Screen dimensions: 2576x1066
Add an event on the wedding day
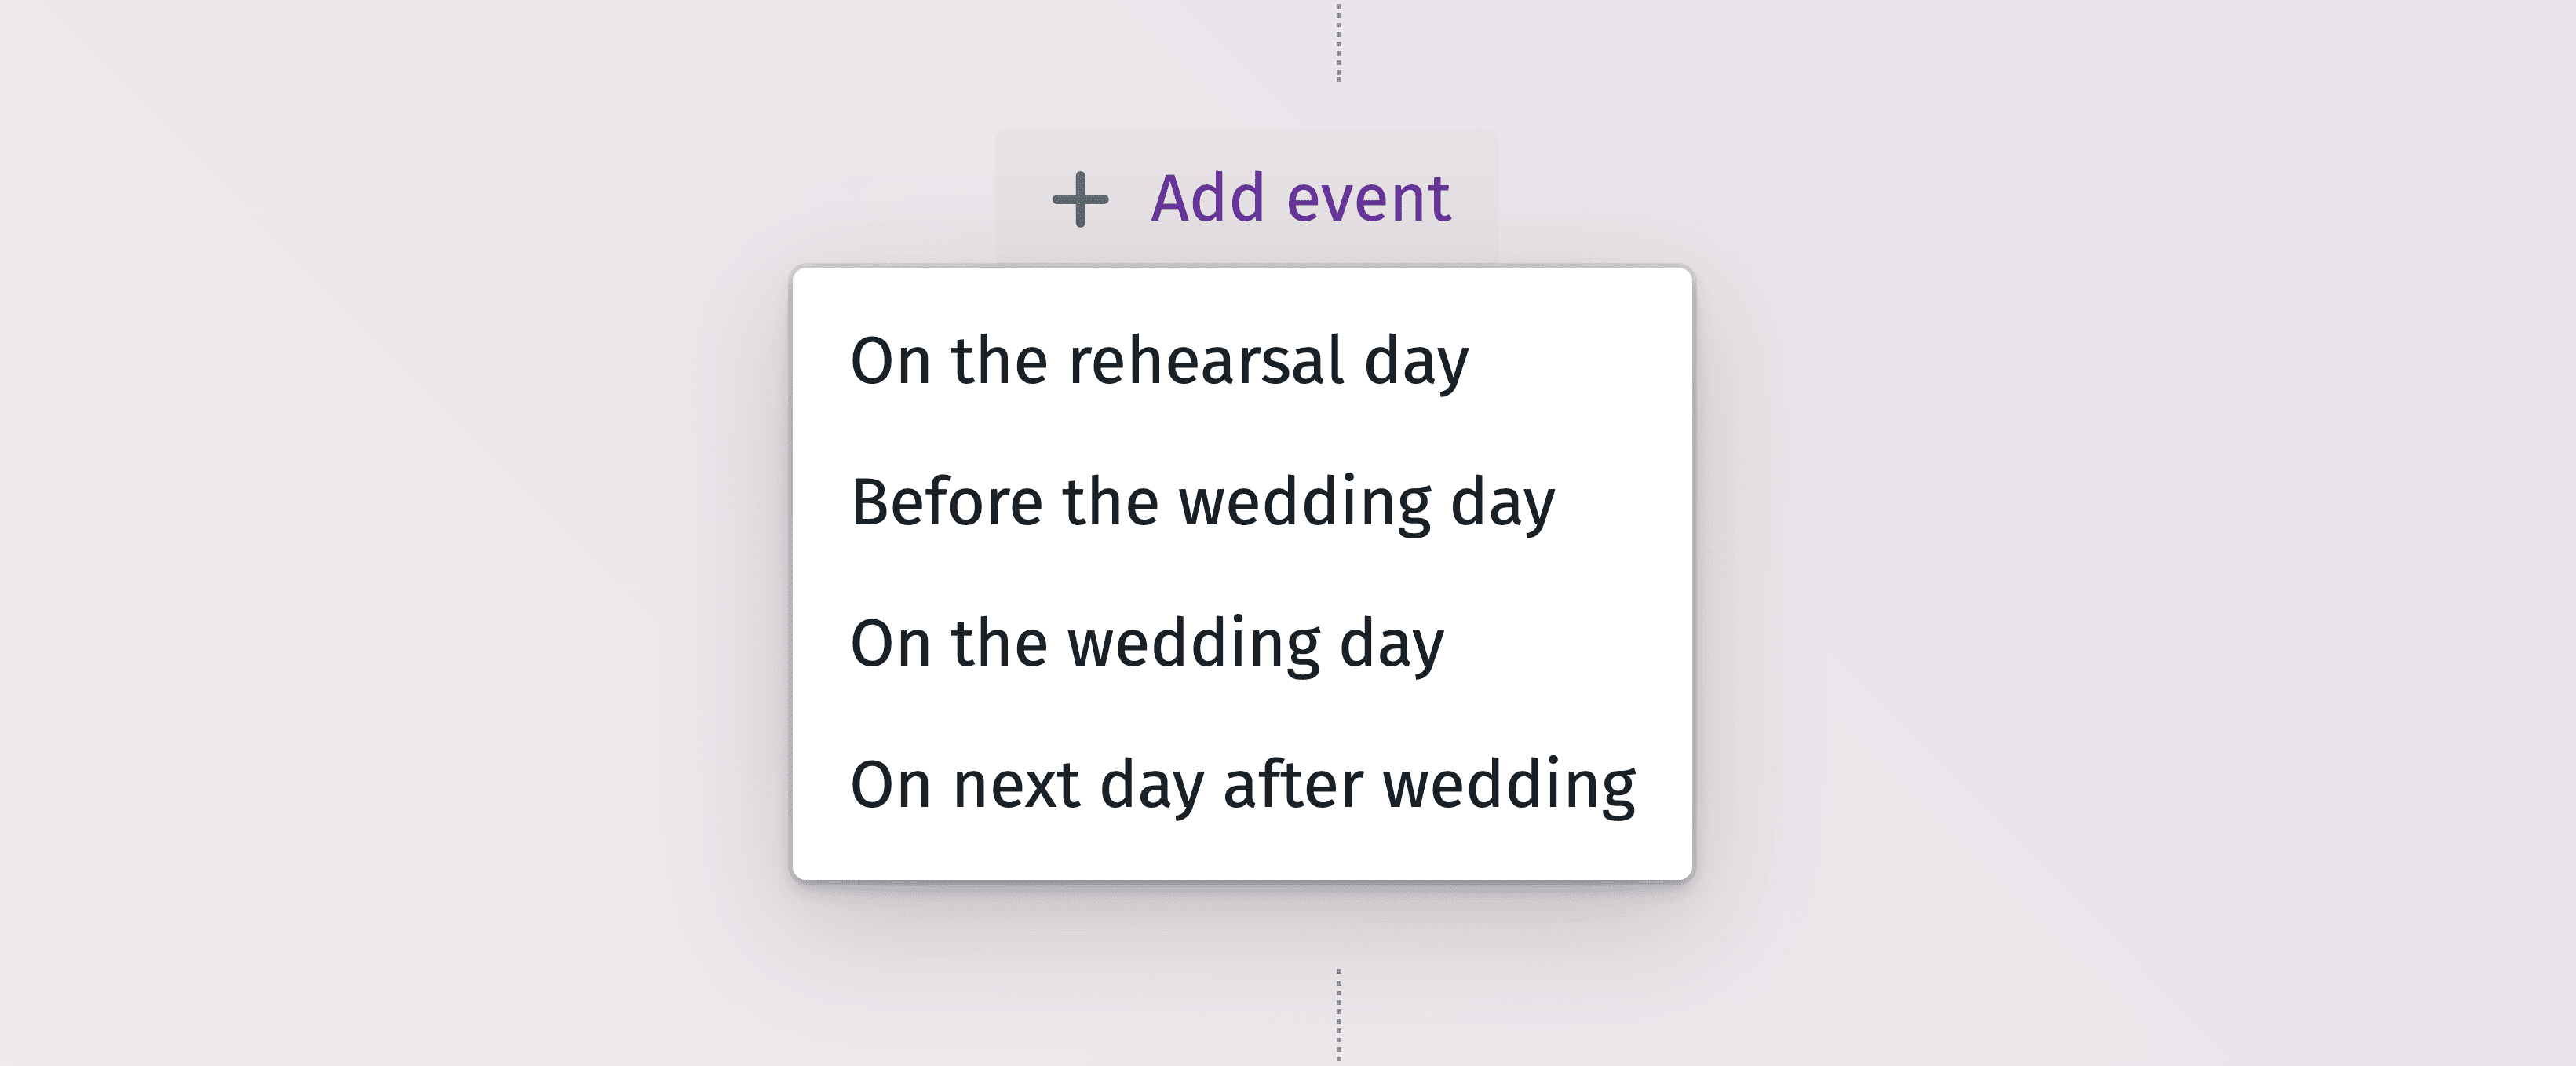click(x=1147, y=643)
